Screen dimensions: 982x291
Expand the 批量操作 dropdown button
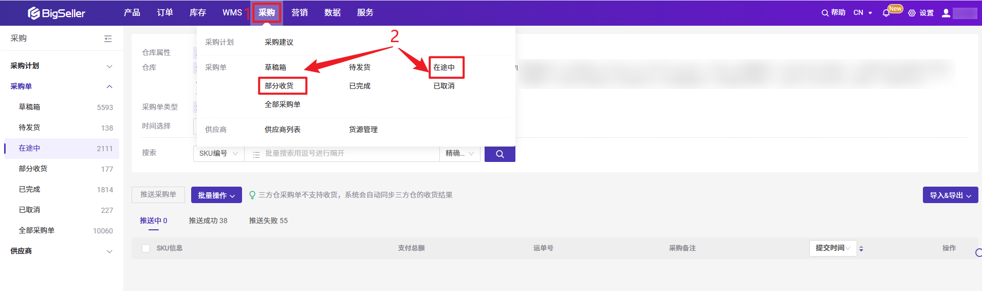pyautogui.click(x=216, y=195)
